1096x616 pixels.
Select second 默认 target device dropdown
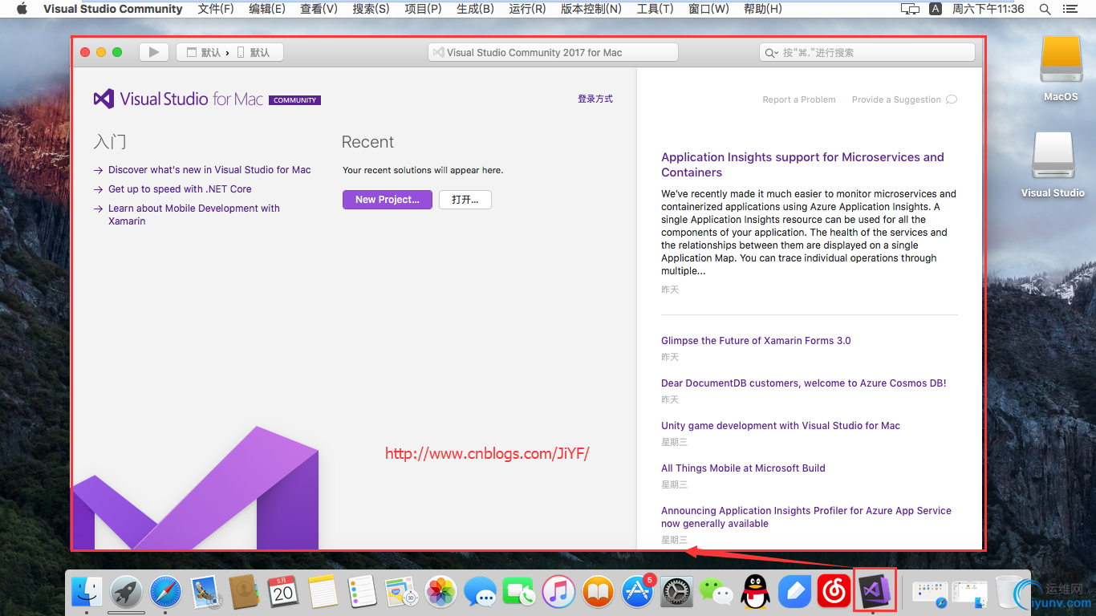[x=255, y=53]
